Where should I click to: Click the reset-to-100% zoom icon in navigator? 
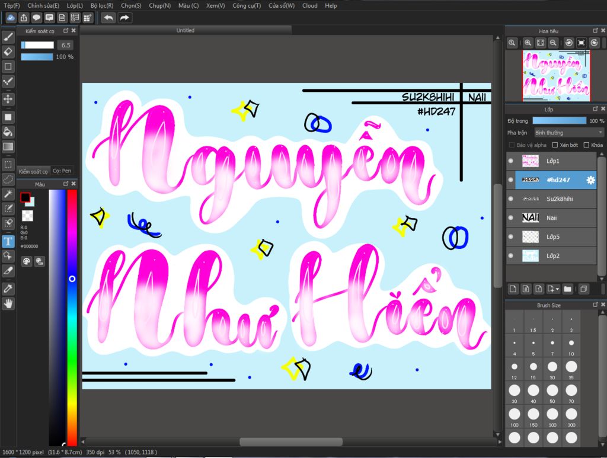[x=512, y=43]
